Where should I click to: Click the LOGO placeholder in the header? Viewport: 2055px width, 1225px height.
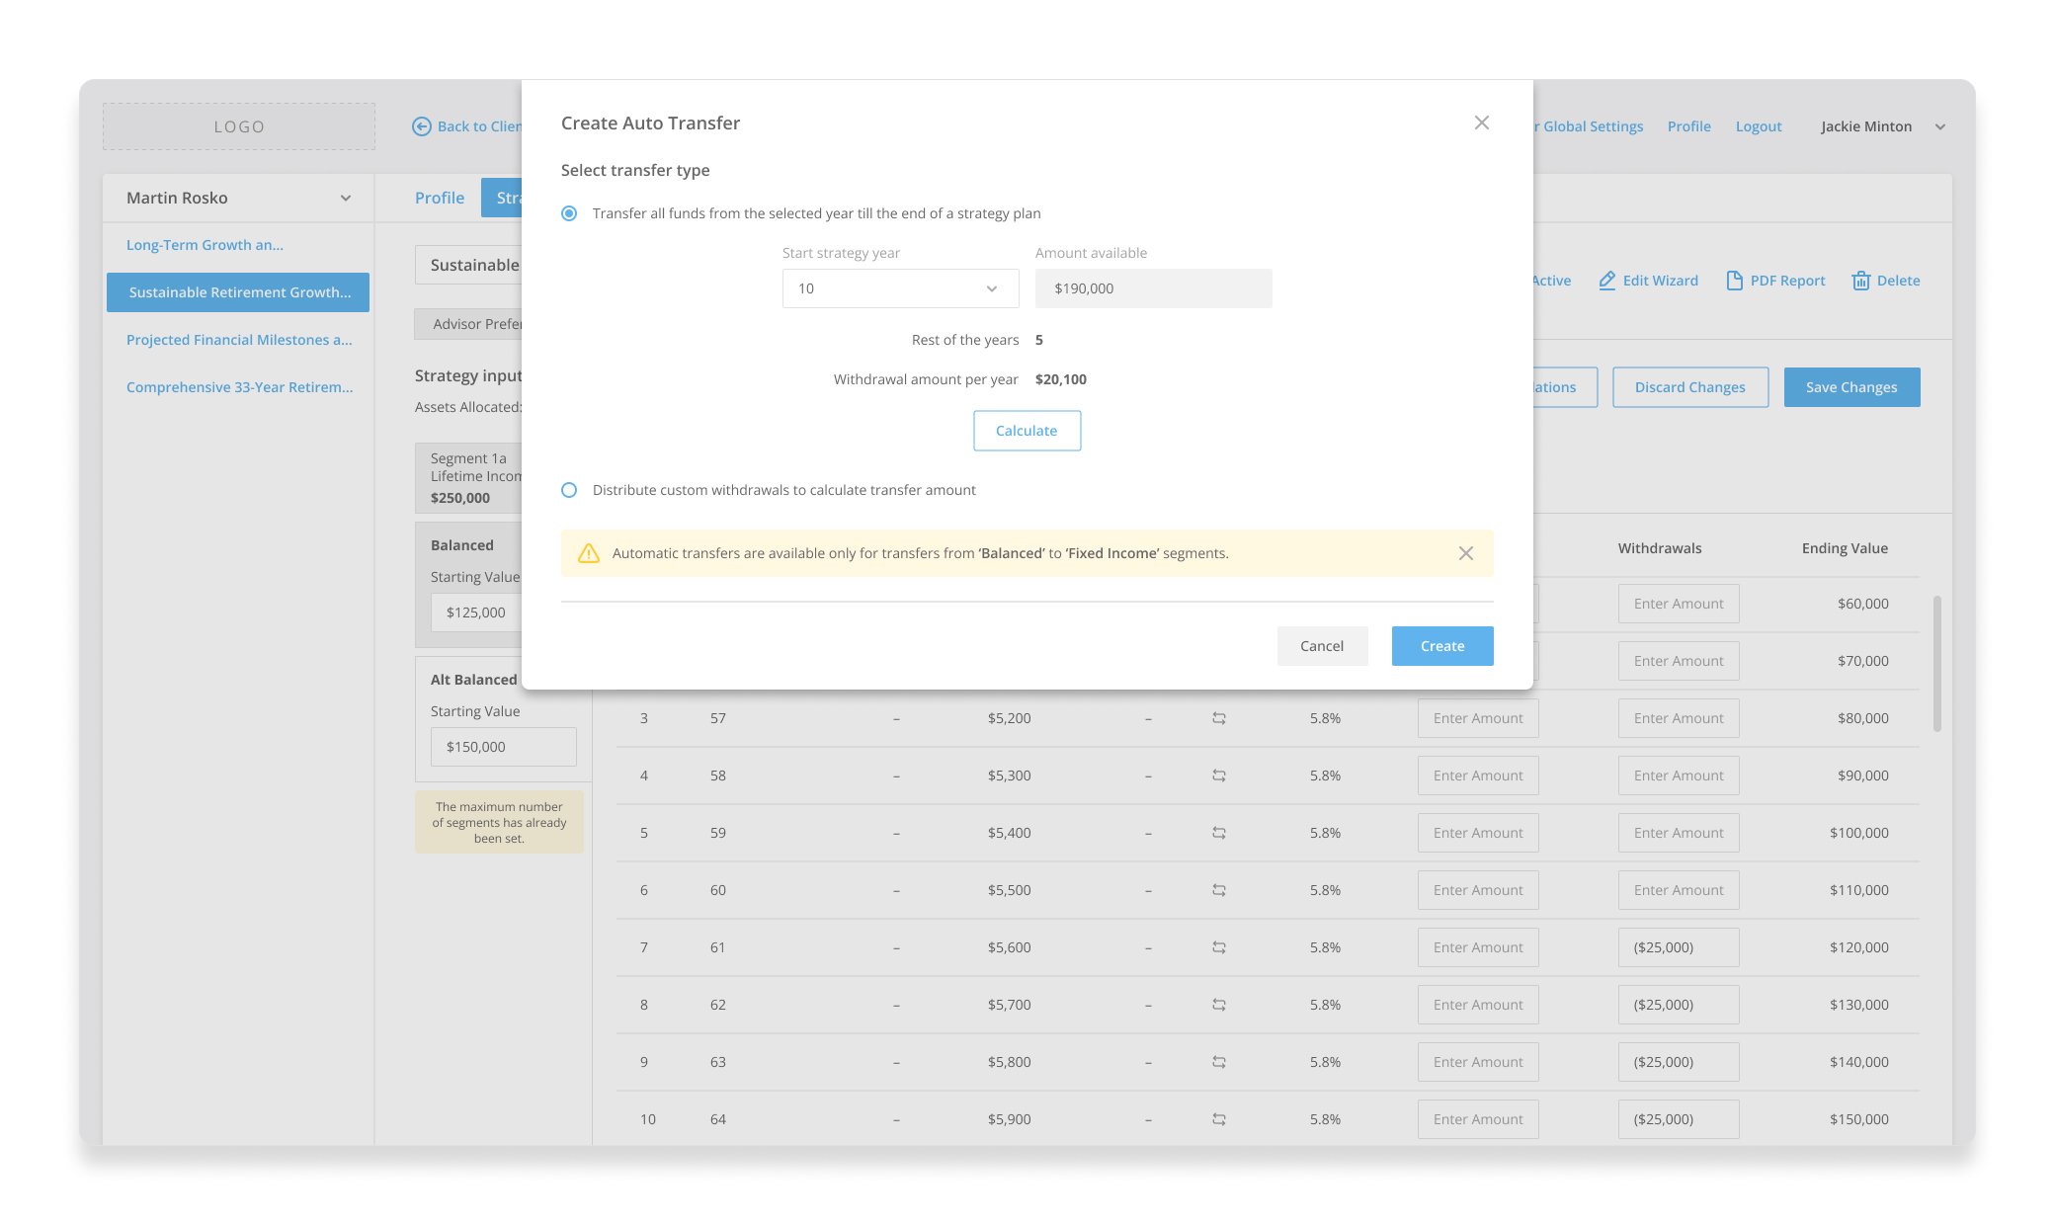[239, 126]
